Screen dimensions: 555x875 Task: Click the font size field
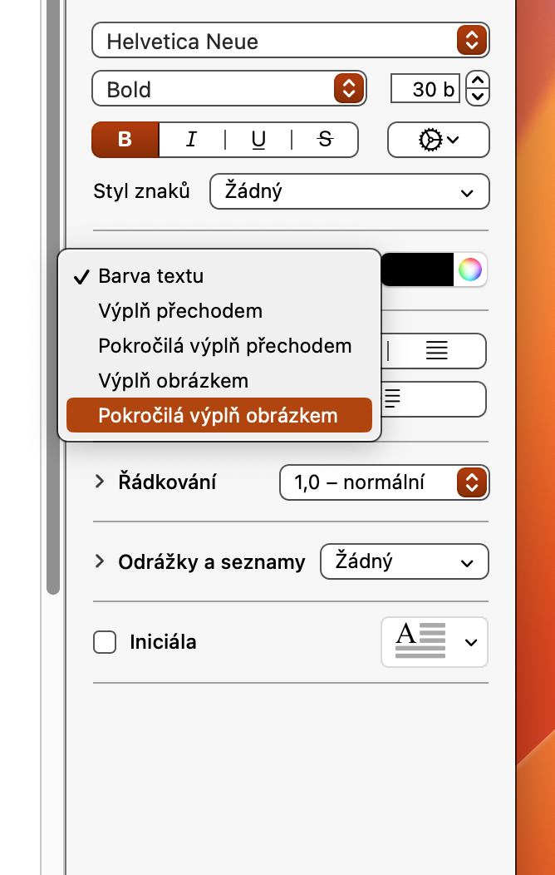(x=425, y=89)
